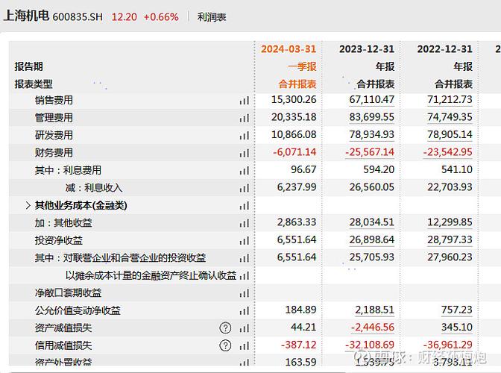Viewport: 501px width, 373px height.
Task: Select Q1 2024 销售费用 value 15,300.26
Action: [x=294, y=100]
